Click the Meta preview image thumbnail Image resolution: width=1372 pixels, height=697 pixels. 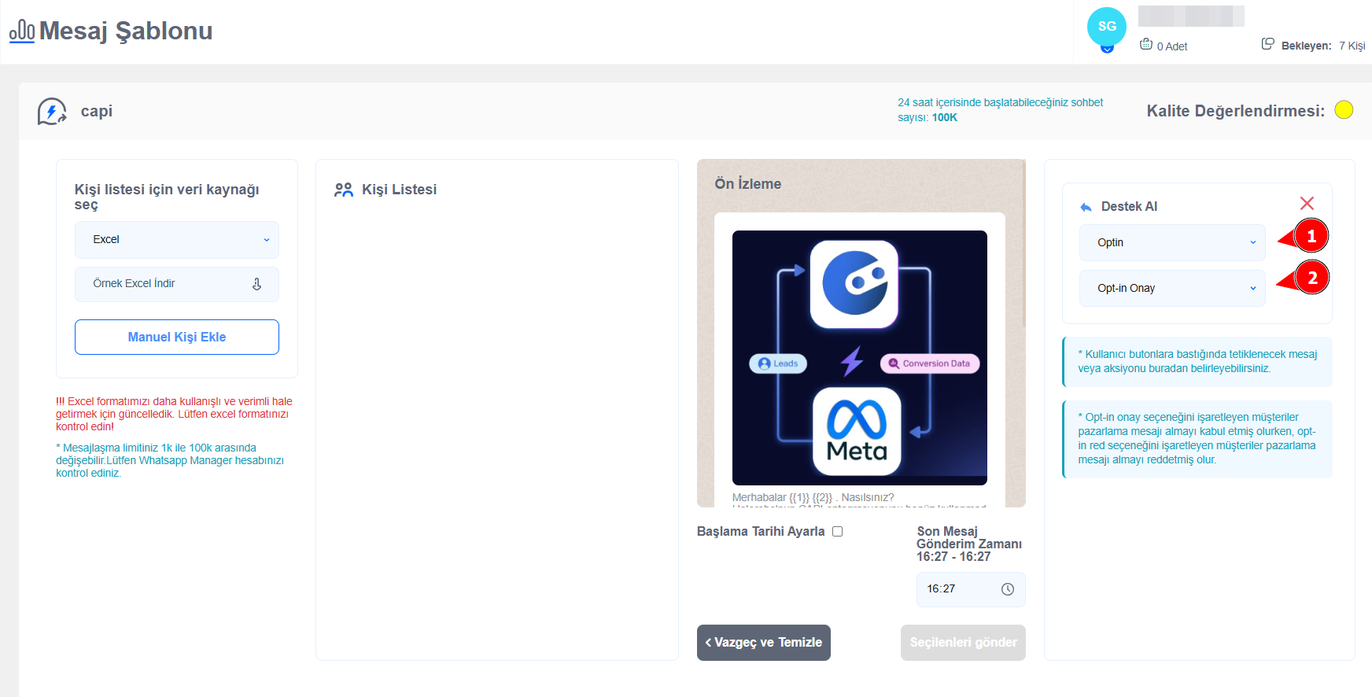click(x=859, y=358)
